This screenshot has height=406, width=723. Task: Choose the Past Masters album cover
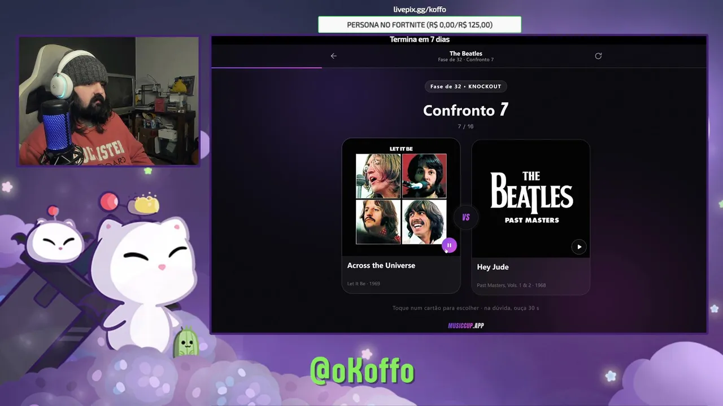531,199
